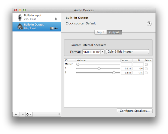Click the speaker default-output indicator icon

click(56, 28)
